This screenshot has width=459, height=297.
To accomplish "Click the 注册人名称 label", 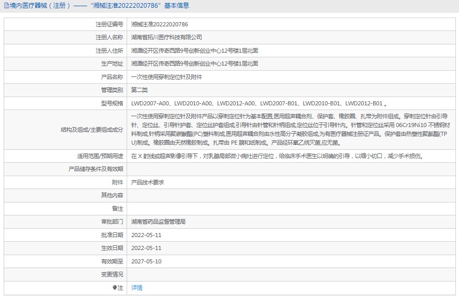I will click(110, 38).
